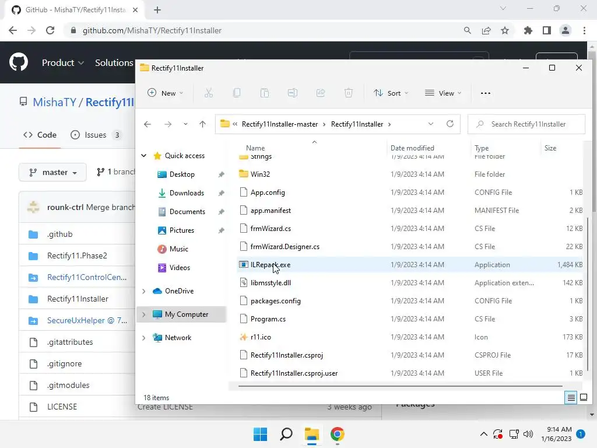
Task: Open the Windows Start menu
Action: pos(261,434)
